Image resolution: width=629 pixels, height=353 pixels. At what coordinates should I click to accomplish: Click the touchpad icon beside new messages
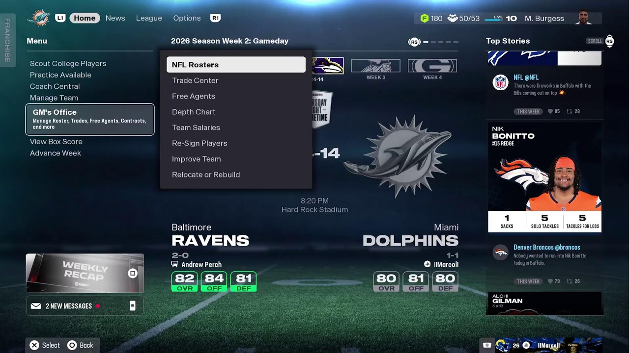point(132,306)
